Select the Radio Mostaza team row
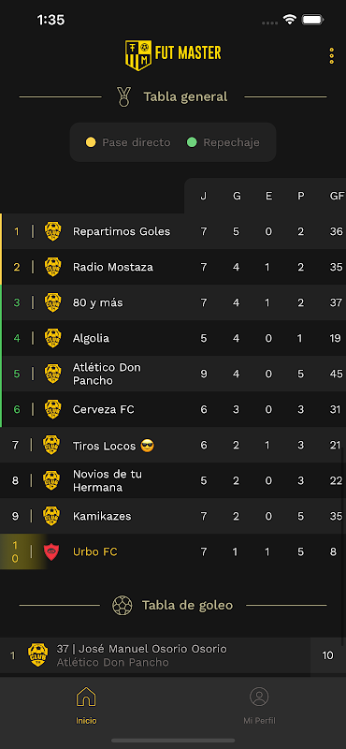 point(173,267)
